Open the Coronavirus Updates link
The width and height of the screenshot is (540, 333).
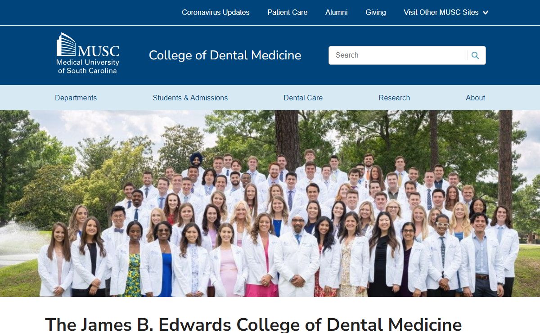coord(216,13)
